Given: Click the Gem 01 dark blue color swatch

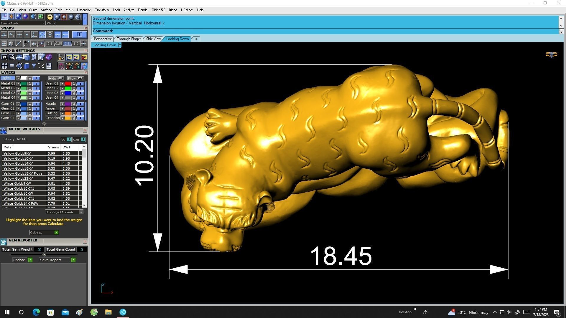Looking at the screenshot, I should [x=24, y=104].
